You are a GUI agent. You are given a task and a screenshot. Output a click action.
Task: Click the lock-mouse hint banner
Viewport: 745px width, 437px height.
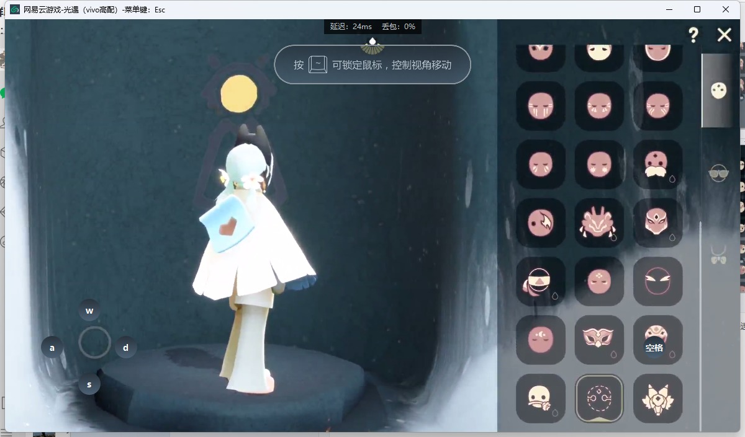372,64
